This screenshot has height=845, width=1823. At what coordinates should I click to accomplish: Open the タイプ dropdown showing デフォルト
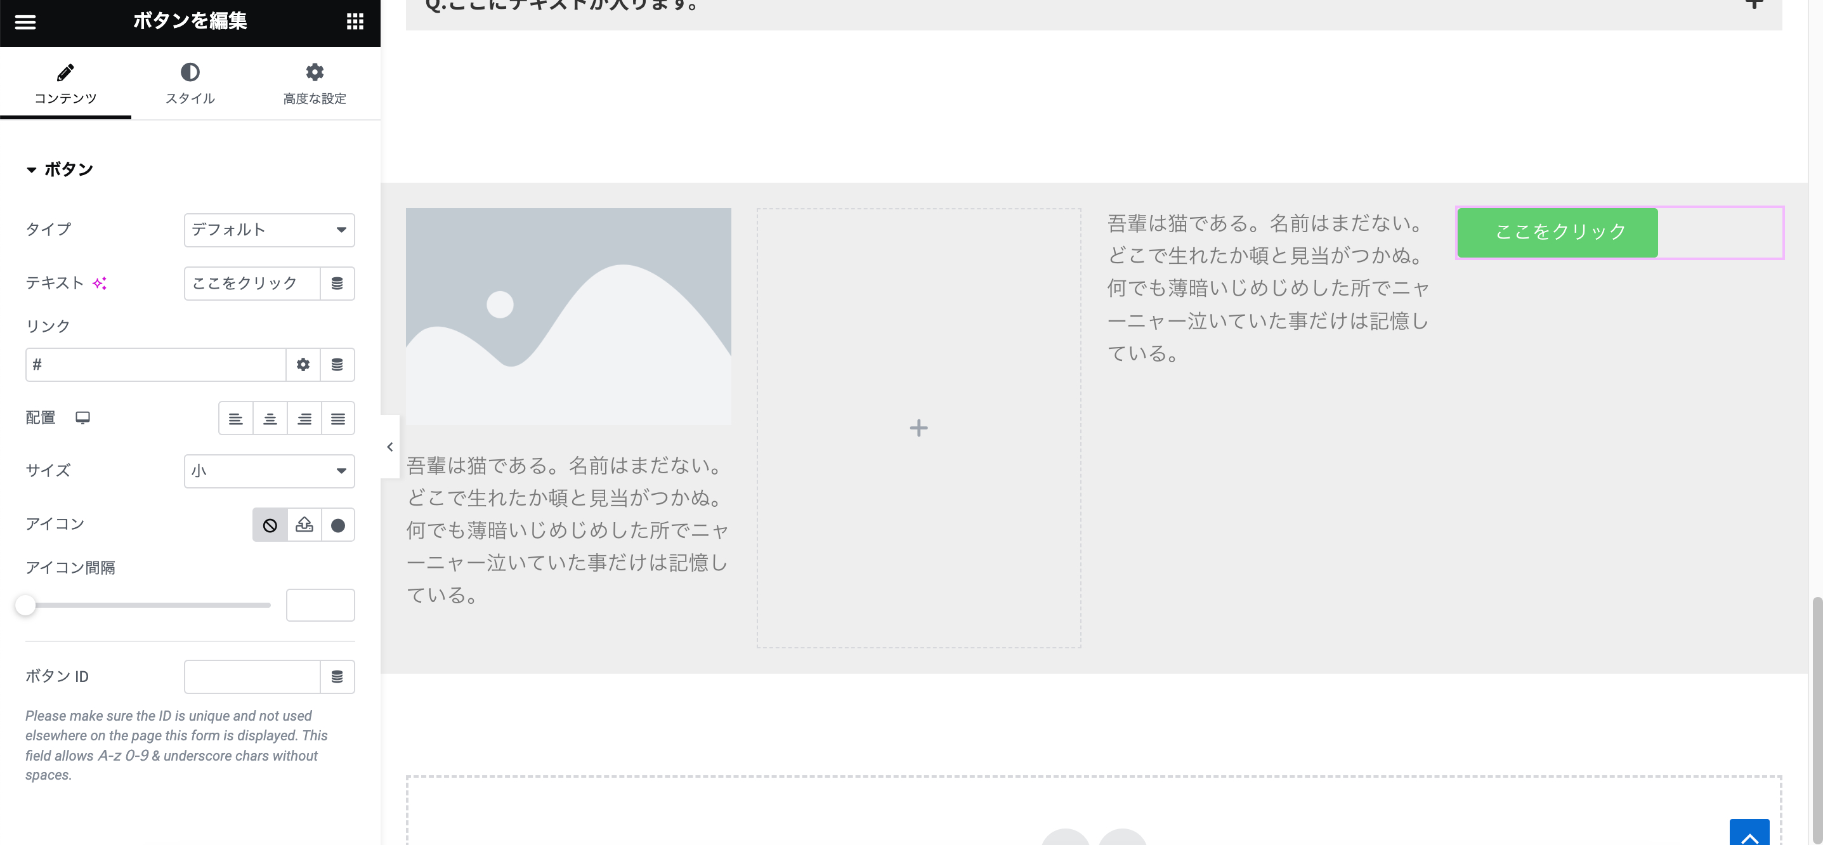(269, 230)
